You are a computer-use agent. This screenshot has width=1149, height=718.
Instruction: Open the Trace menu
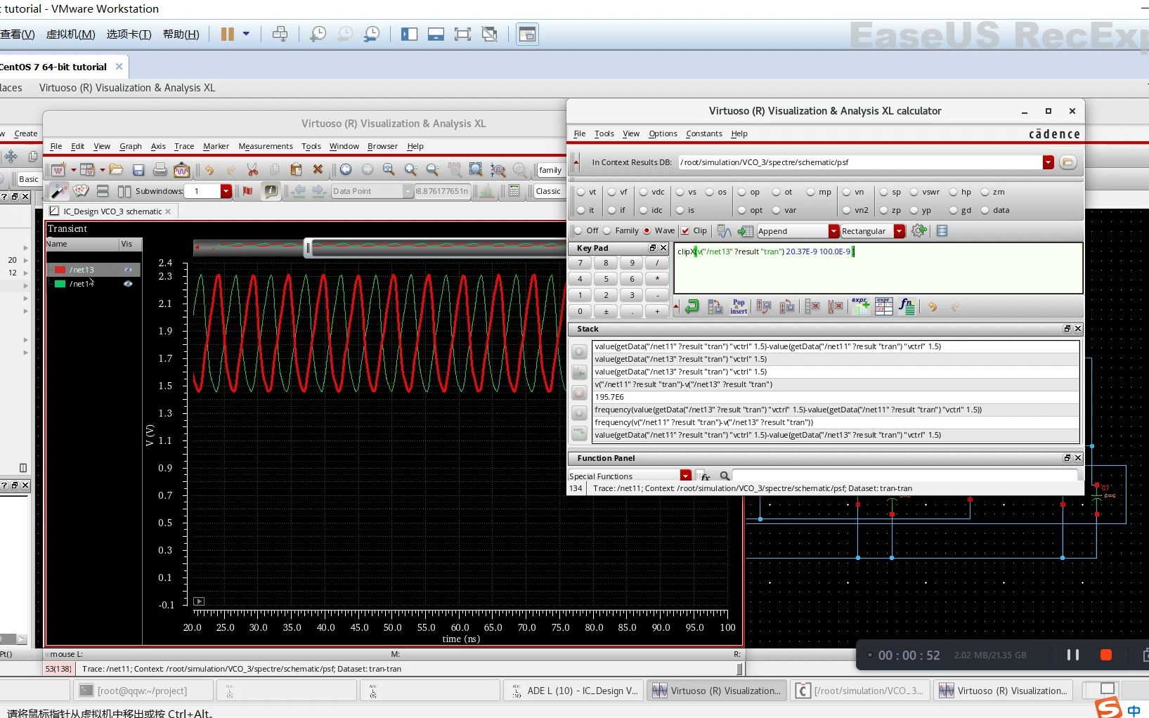[184, 146]
